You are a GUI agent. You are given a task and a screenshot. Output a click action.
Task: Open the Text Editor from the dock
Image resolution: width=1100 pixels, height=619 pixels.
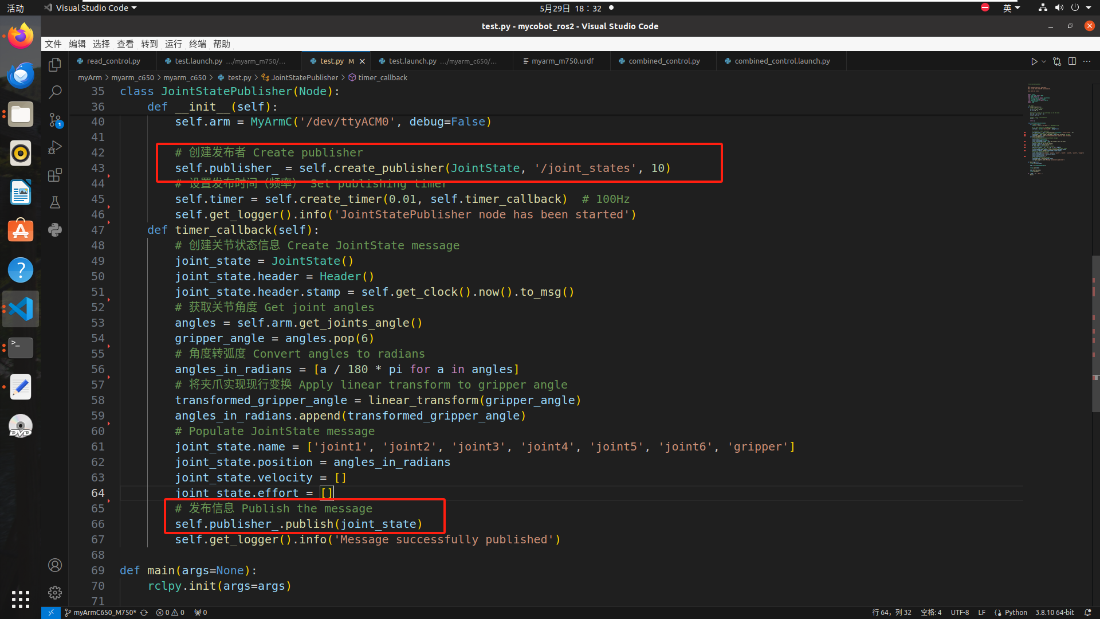coord(21,387)
